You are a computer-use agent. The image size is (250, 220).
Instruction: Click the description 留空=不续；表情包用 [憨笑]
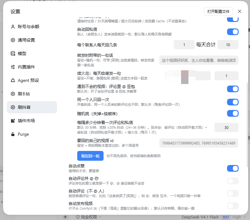coord(112,78)
